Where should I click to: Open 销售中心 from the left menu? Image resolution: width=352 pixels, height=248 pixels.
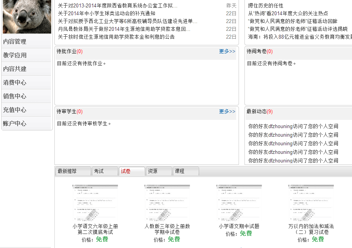(x=15, y=96)
